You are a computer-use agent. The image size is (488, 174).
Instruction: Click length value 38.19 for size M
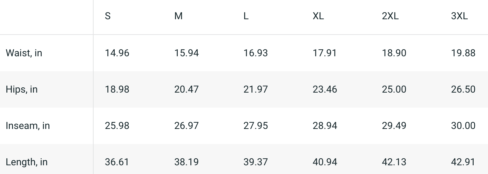(x=187, y=162)
